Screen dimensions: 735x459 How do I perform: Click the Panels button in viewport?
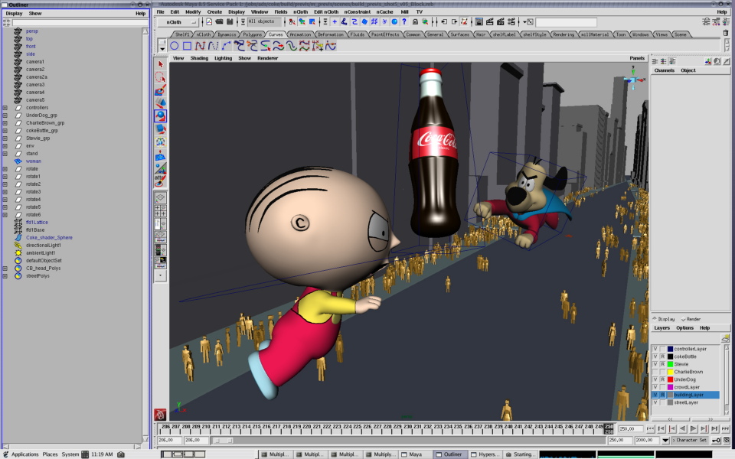637,58
